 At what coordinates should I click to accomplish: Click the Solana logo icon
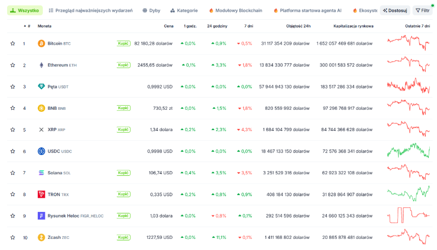point(41,173)
